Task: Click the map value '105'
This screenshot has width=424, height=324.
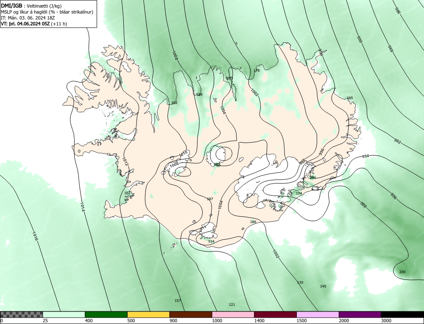Action: click(350, 98)
